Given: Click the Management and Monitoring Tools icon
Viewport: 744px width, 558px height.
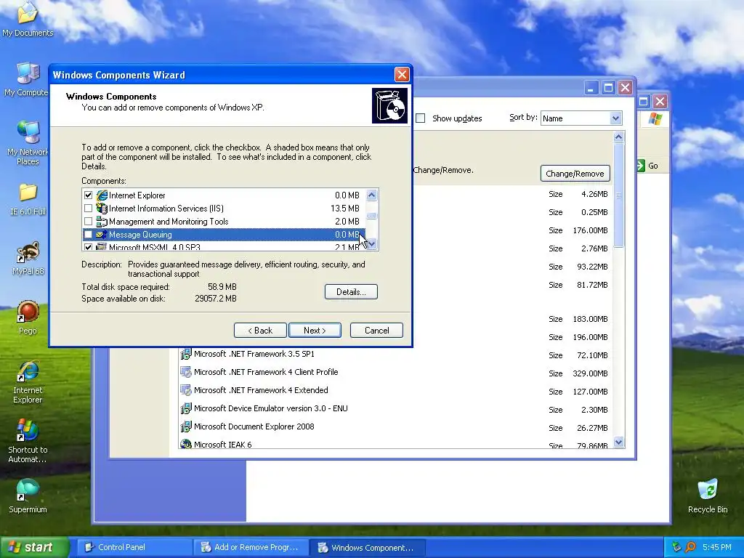Looking at the screenshot, I should 102,221.
